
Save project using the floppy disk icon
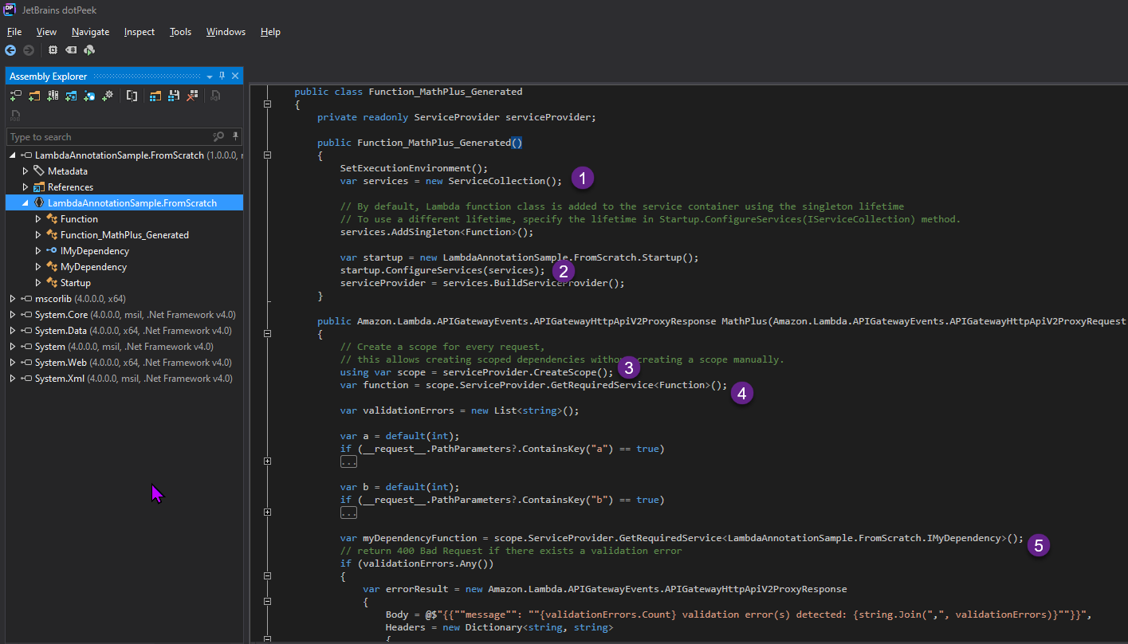click(173, 95)
